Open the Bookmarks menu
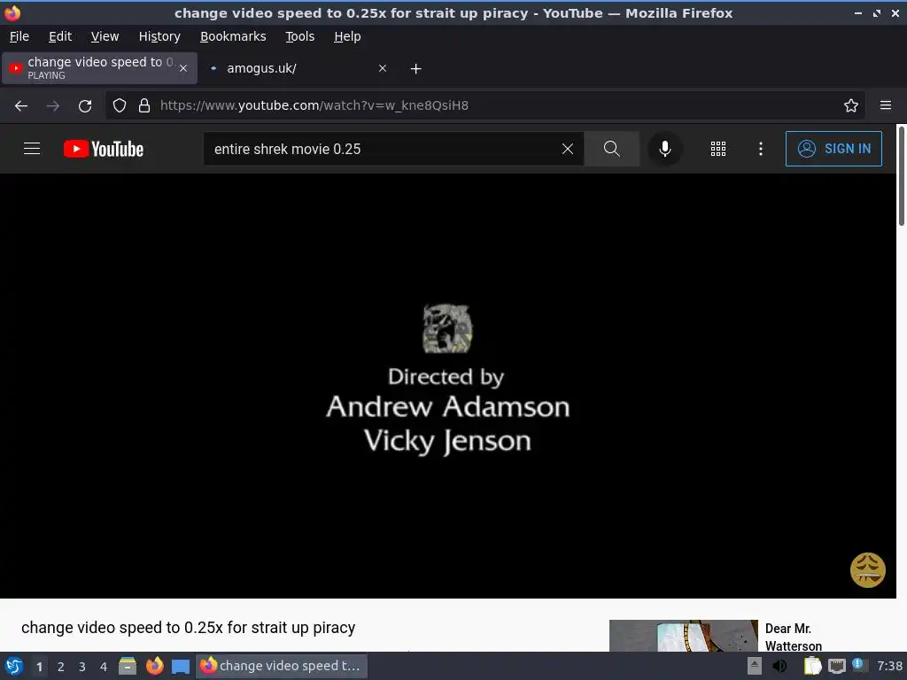Screen dimensions: 907x680 [233, 36]
